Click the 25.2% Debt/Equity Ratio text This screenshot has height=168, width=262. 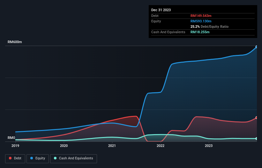[x=209, y=27]
